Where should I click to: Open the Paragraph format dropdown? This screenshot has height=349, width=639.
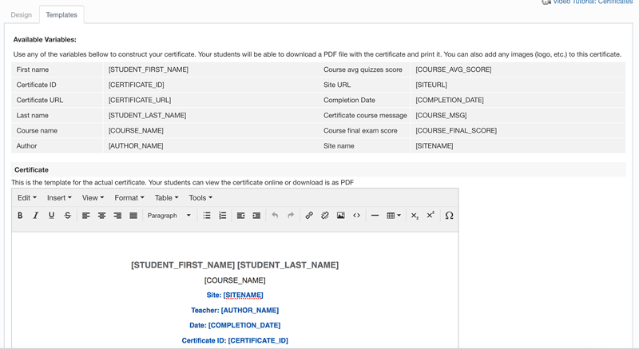(x=169, y=216)
